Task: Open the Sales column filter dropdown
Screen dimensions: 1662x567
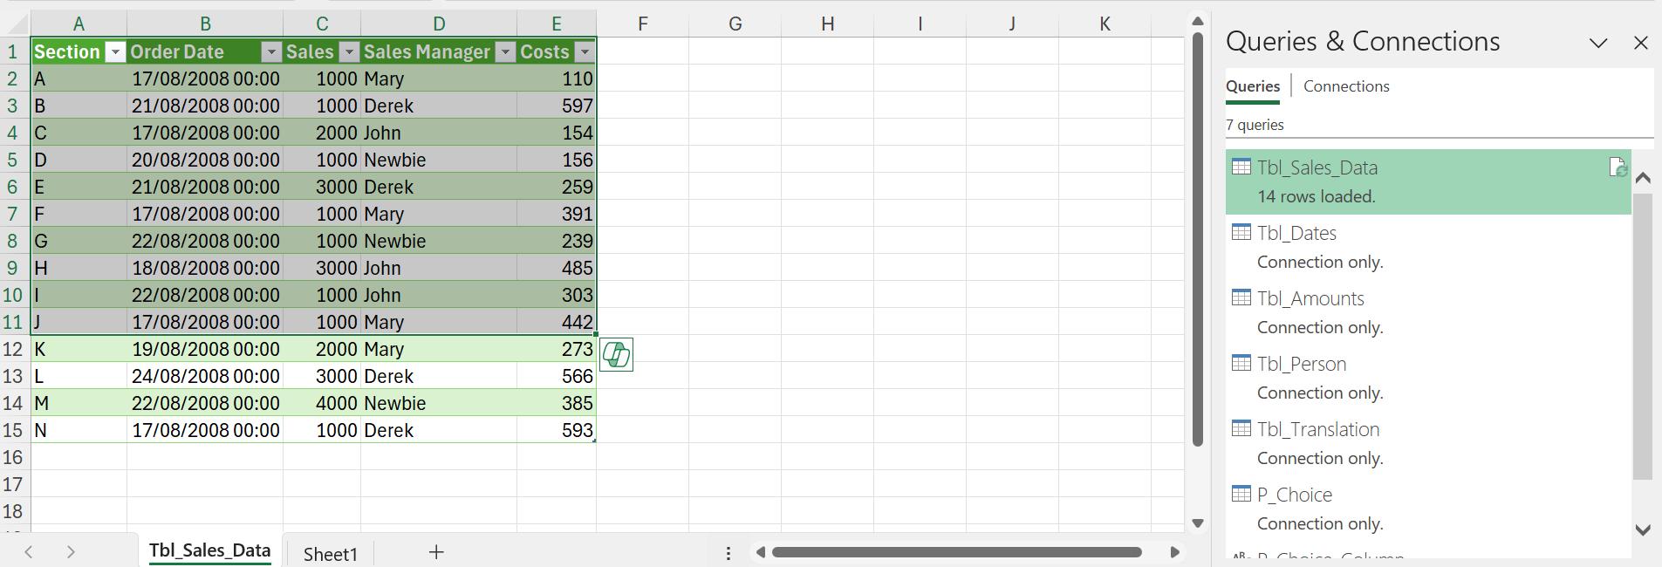Action: (x=349, y=52)
